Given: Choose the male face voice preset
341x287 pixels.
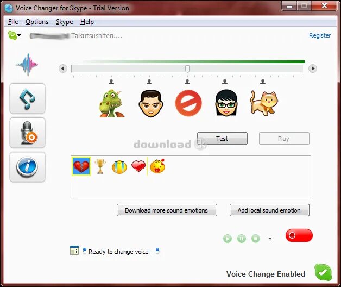Looking at the screenshot, I should (150, 103).
